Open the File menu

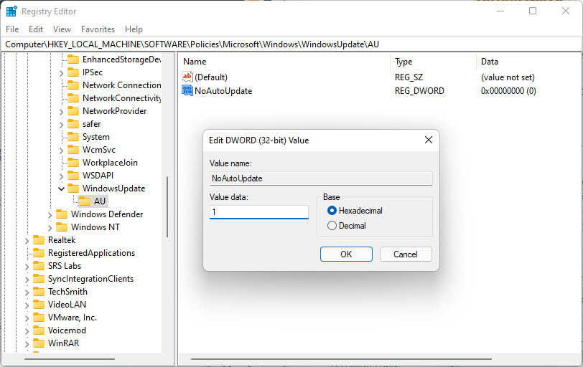(12, 29)
